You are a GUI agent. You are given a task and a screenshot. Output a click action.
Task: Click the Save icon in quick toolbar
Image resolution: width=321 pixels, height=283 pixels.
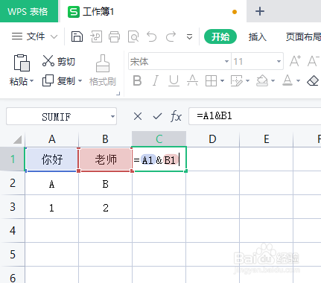[77, 36]
